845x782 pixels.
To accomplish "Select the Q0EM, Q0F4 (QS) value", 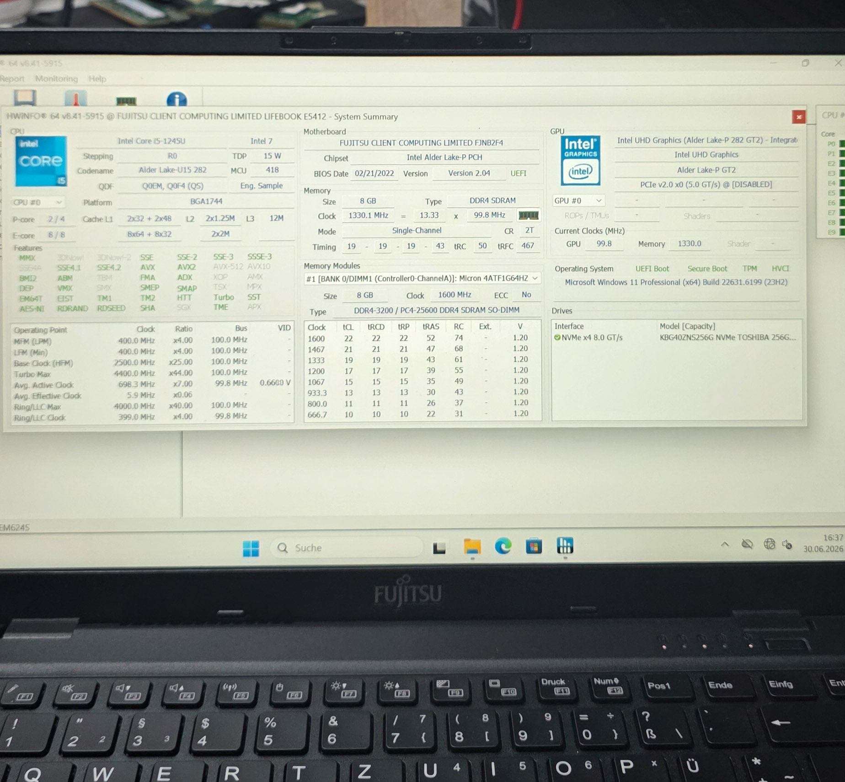I will (172, 186).
